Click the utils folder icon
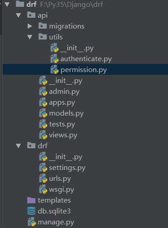The width and height of the screenshot is (168, 228). [43, 37]
